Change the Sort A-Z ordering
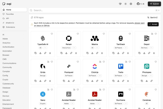 (152, 17)
